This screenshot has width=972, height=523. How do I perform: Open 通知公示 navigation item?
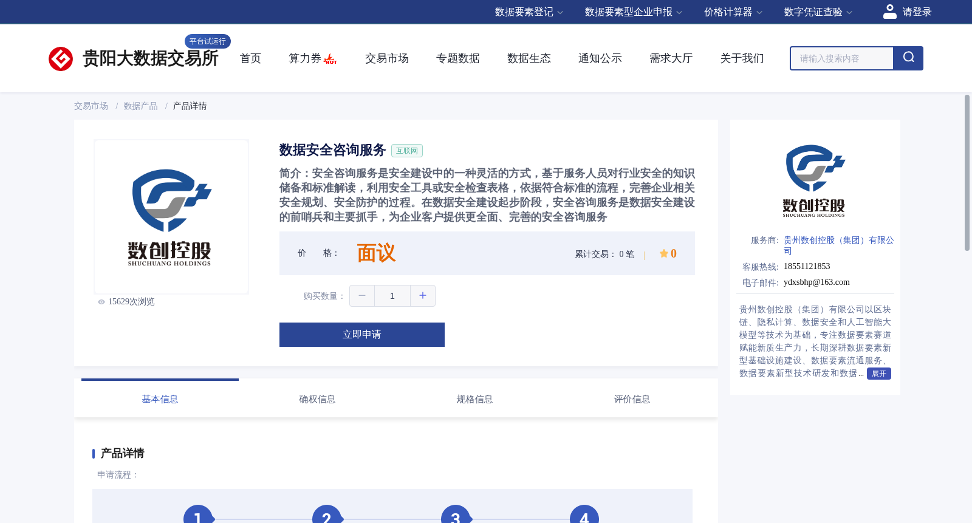[x=600, y=58]
